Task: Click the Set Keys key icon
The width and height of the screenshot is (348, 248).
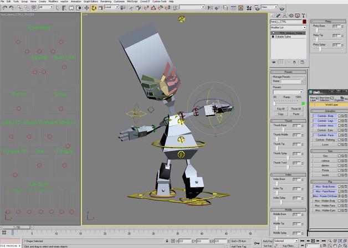Action: tap(257, 243)
